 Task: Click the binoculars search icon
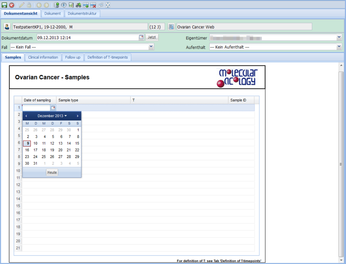pyautogui.click(x=78, y=5)
